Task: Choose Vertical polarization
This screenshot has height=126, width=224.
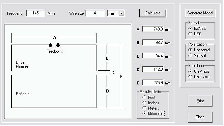Action: click(x=197, y=55)
